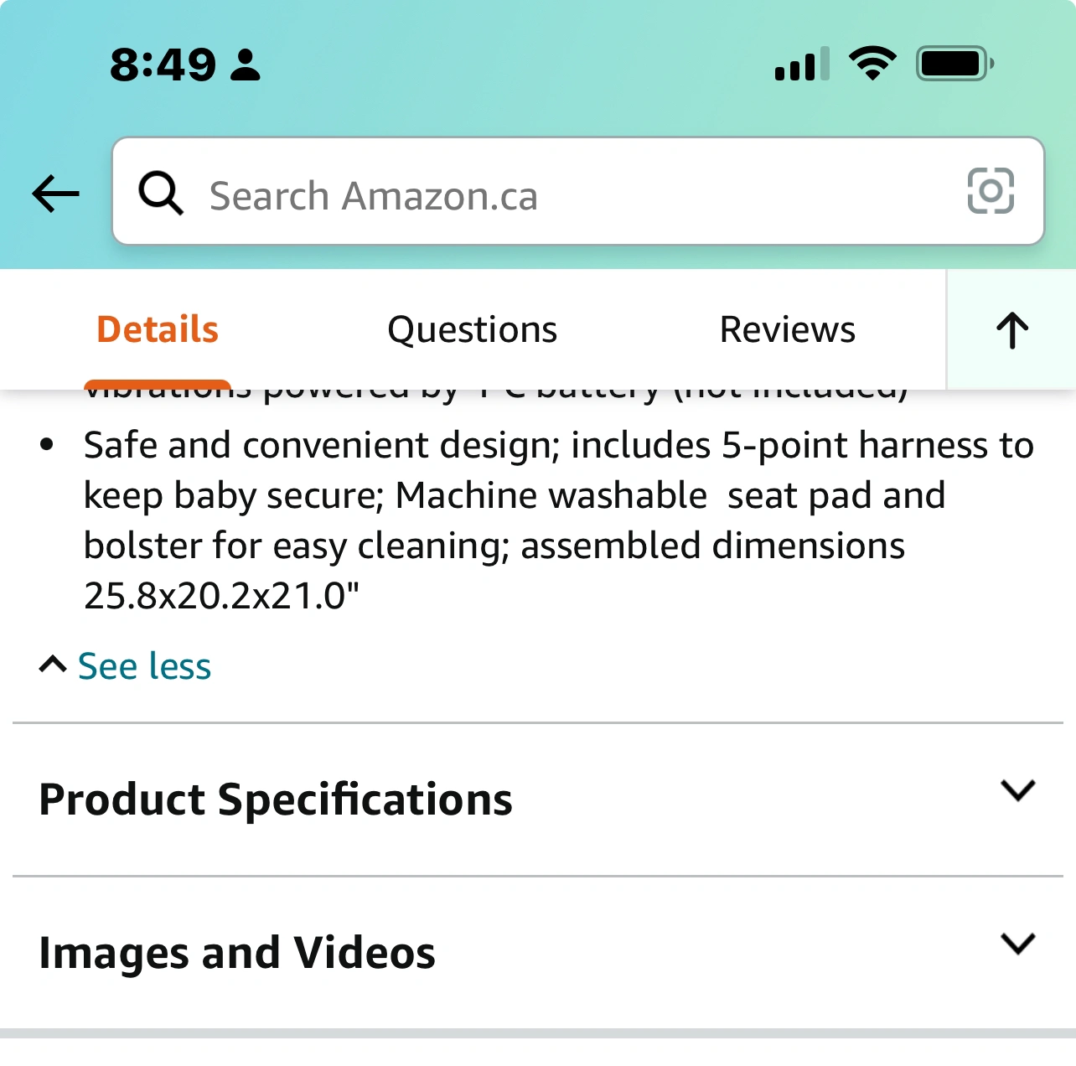1076x1066 pixels.
Task: Expand Product Specifications using its chevron
Action: coord(1017,790)
